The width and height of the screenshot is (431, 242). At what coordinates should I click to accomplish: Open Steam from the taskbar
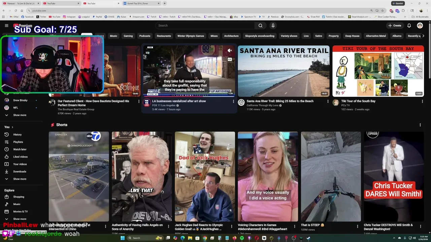coord(308,238)
